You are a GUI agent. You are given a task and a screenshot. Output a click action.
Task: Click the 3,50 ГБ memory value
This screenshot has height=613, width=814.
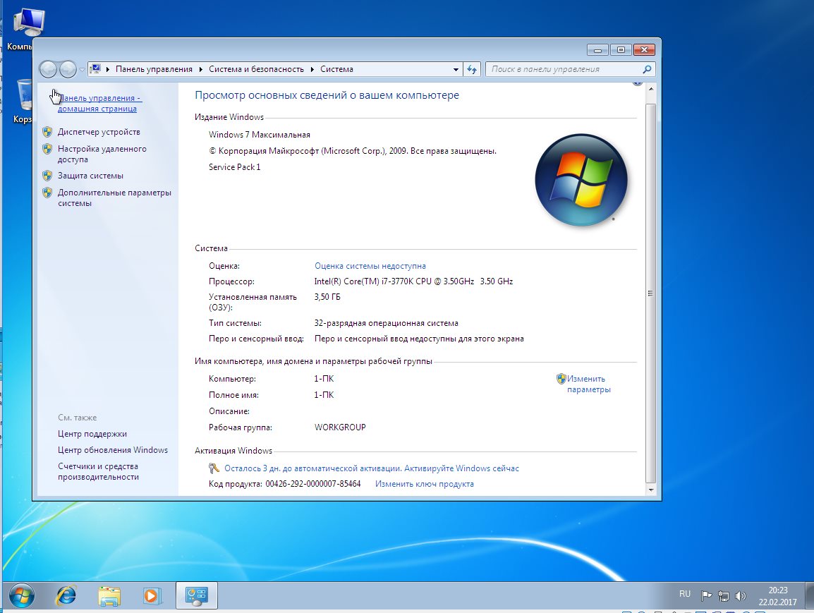point(327,297)
